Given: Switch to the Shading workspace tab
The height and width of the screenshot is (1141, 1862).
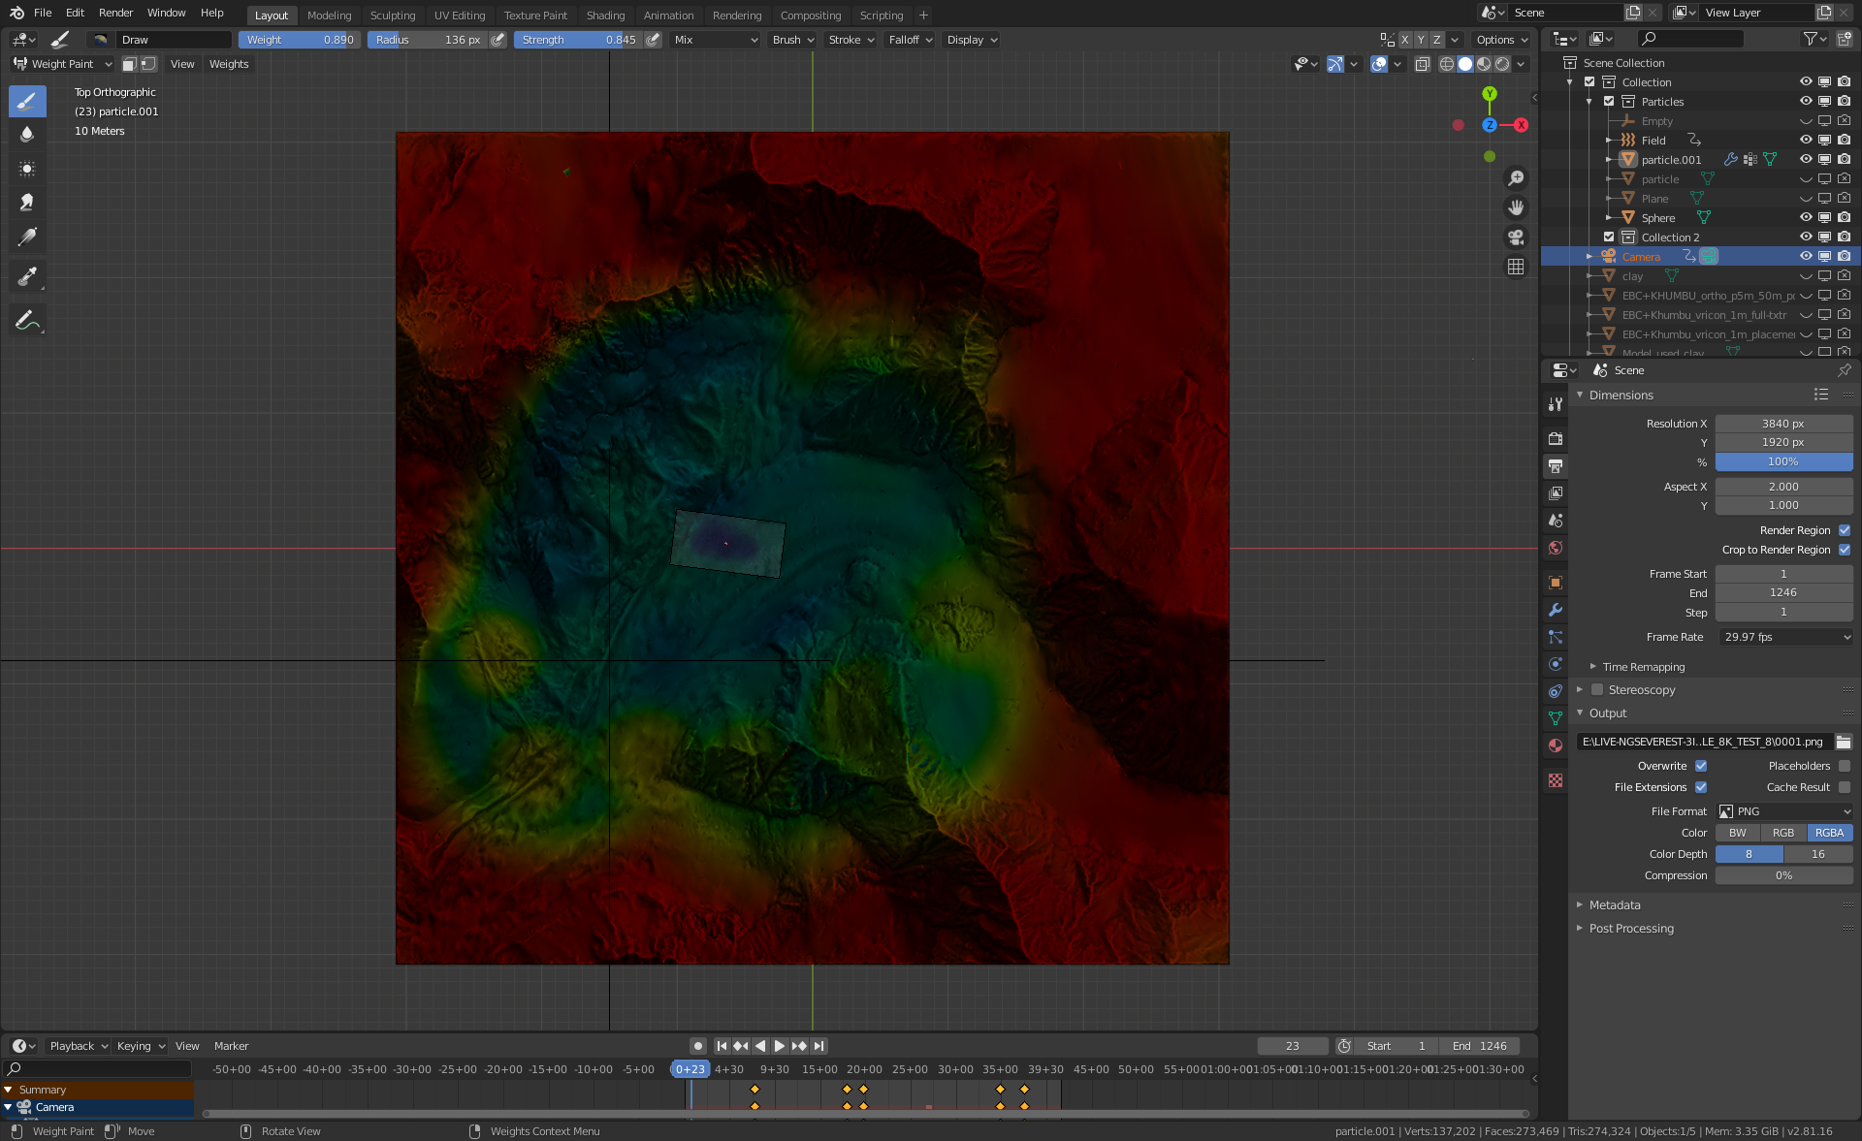Looking at the screenshot, I should 605,16.
